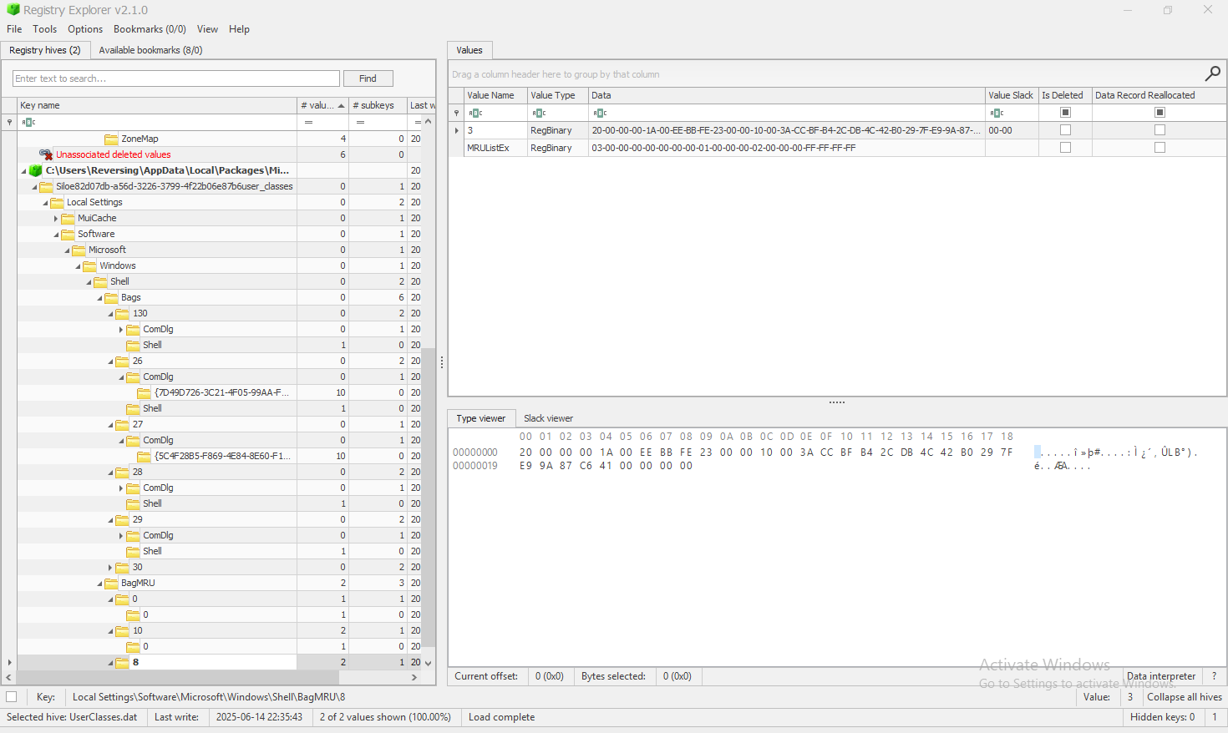Click the Siloe82d07db key folder icon
The image size is (1228, 733).
click(x=46, y=186)
